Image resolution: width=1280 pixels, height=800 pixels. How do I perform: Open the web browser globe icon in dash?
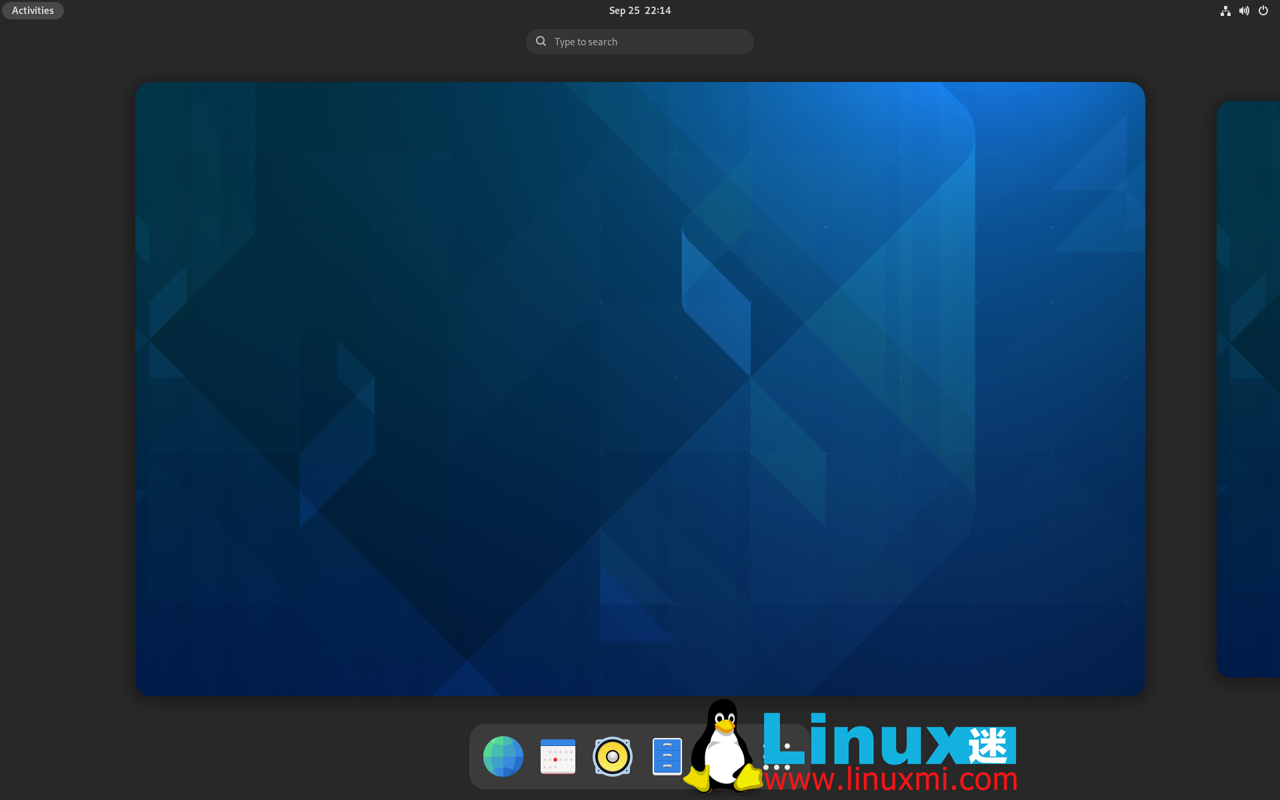tap(503, 756)
